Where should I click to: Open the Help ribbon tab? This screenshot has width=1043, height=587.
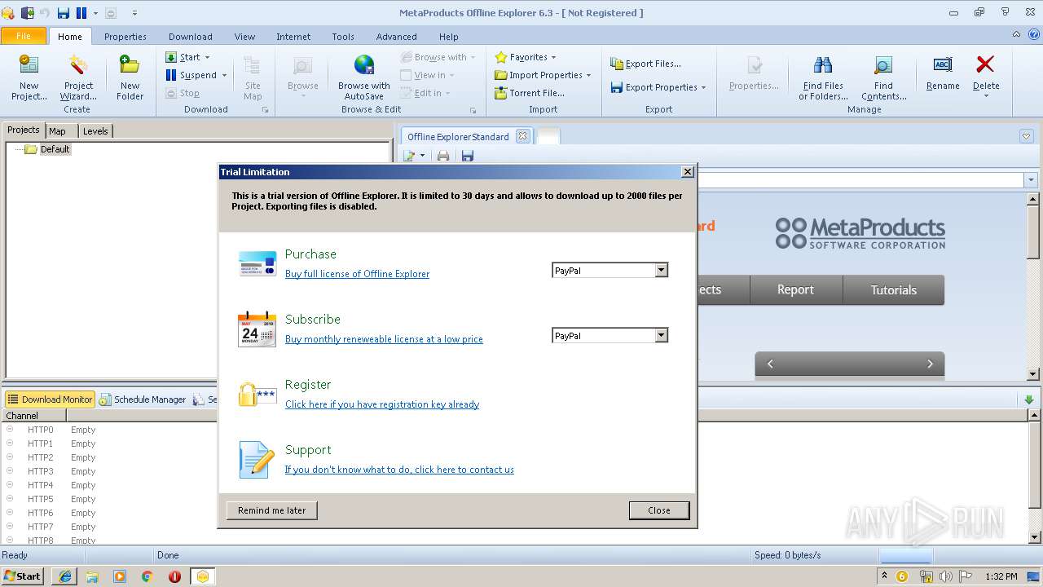click(x=449, y=37)
